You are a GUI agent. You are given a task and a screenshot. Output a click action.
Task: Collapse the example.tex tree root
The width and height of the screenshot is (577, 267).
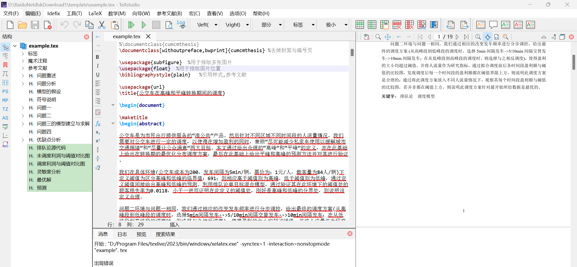(15, 46)
